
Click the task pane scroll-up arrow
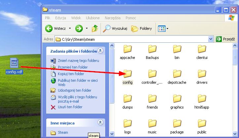[x=112, y=45]
